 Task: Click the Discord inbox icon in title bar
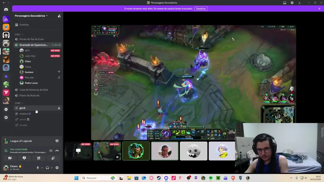point(285,3)
